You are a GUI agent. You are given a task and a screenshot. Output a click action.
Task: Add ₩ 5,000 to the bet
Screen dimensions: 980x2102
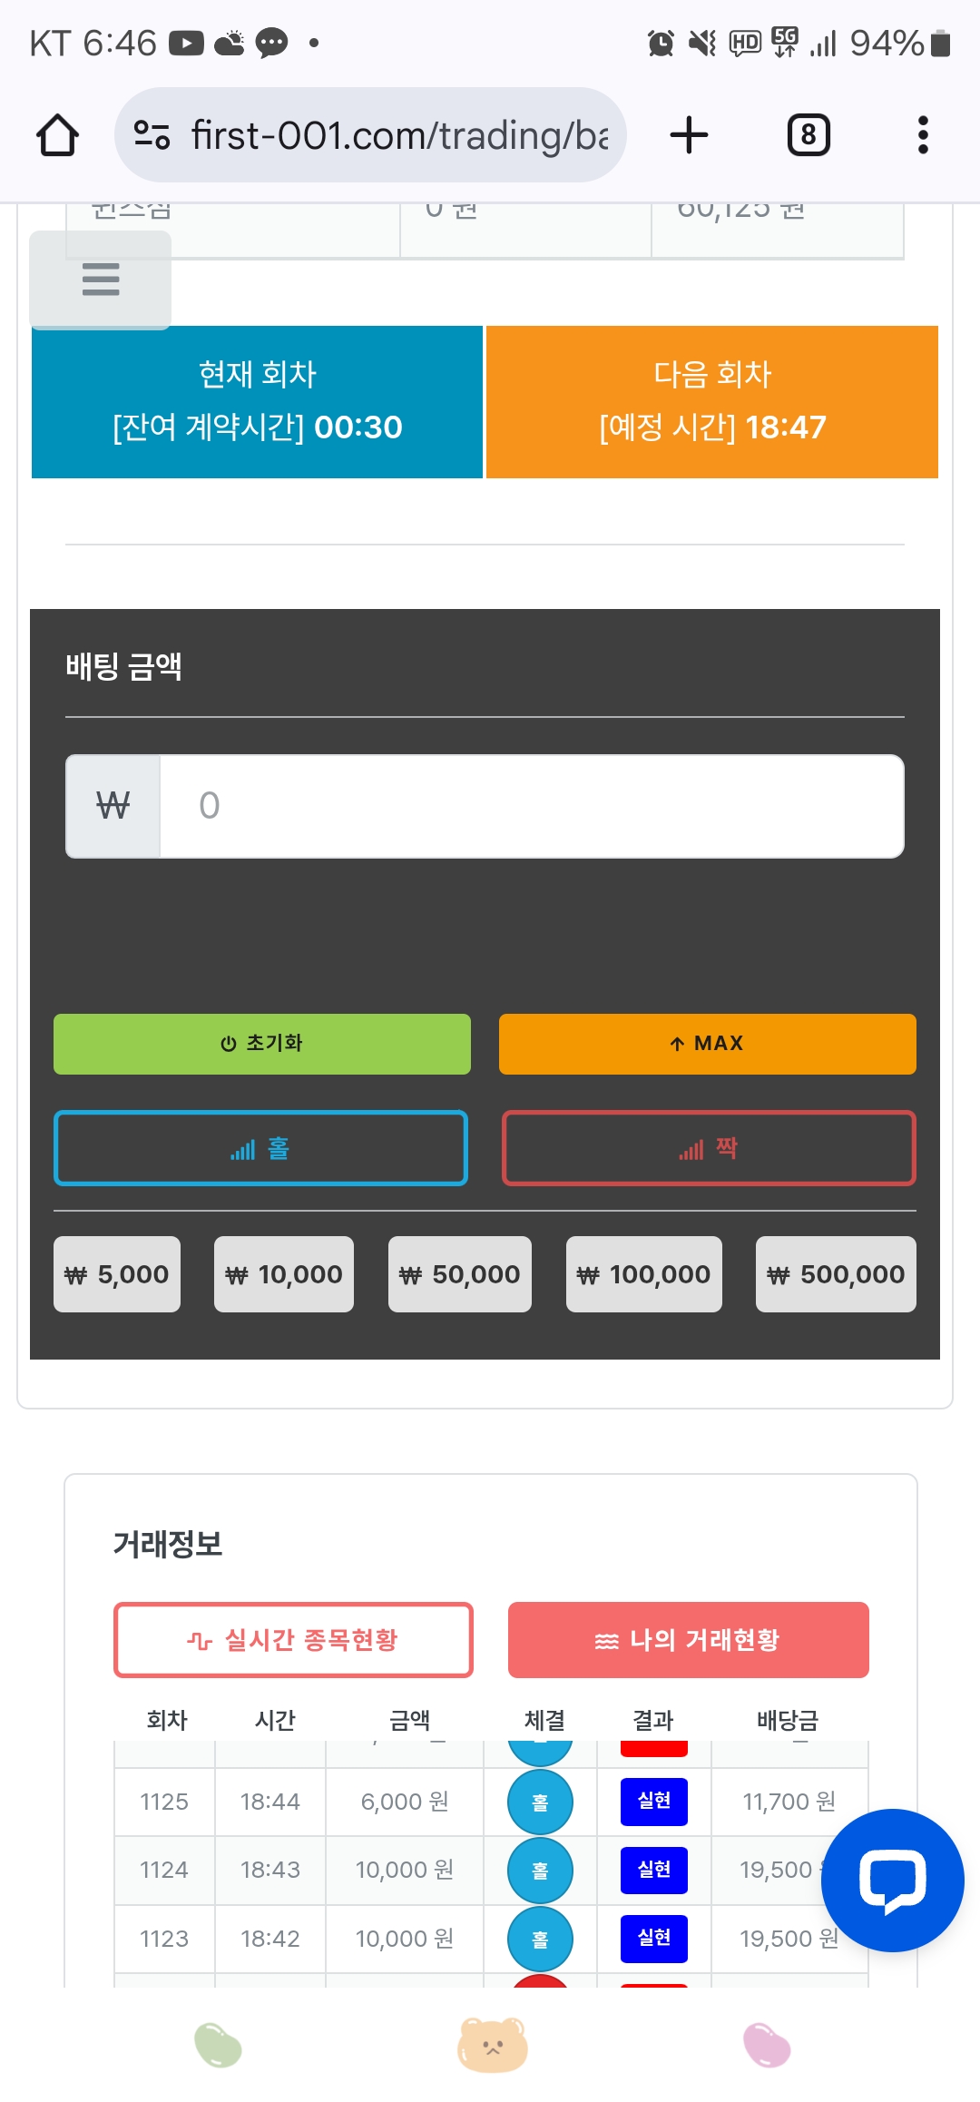[117, 1274]
